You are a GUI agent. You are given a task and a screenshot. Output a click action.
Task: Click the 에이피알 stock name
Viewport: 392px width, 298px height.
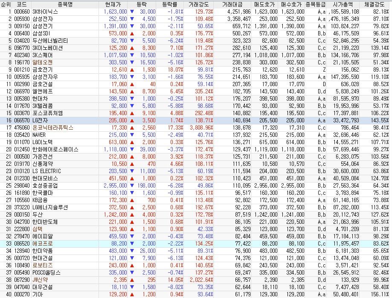click(43, 236)
